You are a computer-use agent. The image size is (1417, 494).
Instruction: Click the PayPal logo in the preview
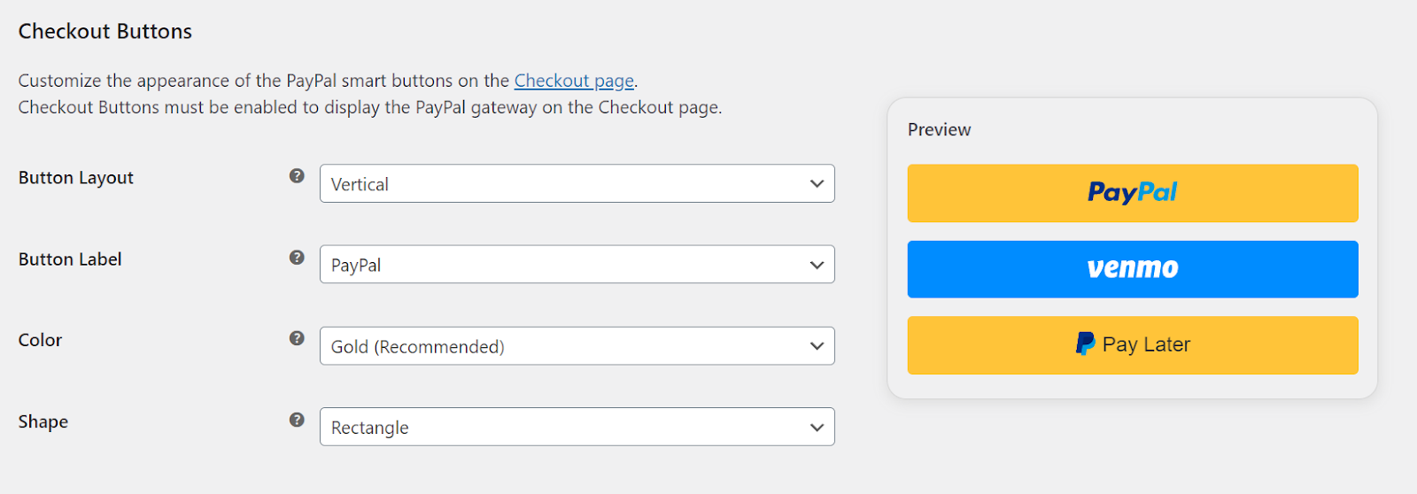click(1133, 192)
